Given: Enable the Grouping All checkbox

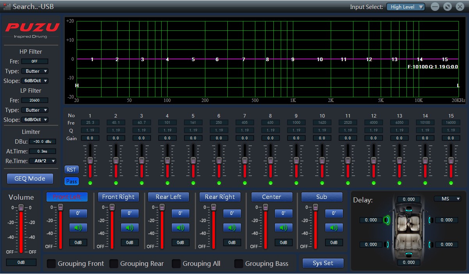Looking at the screenshot, I should (176, 263).
